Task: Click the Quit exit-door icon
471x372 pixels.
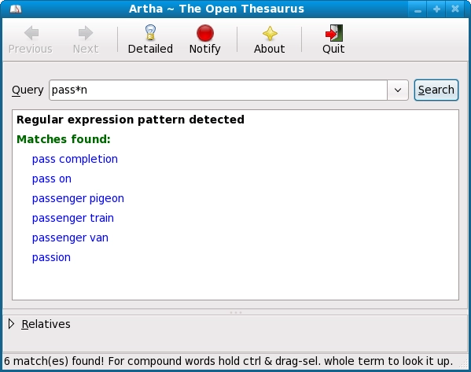Action: click(x=333, y=33)
